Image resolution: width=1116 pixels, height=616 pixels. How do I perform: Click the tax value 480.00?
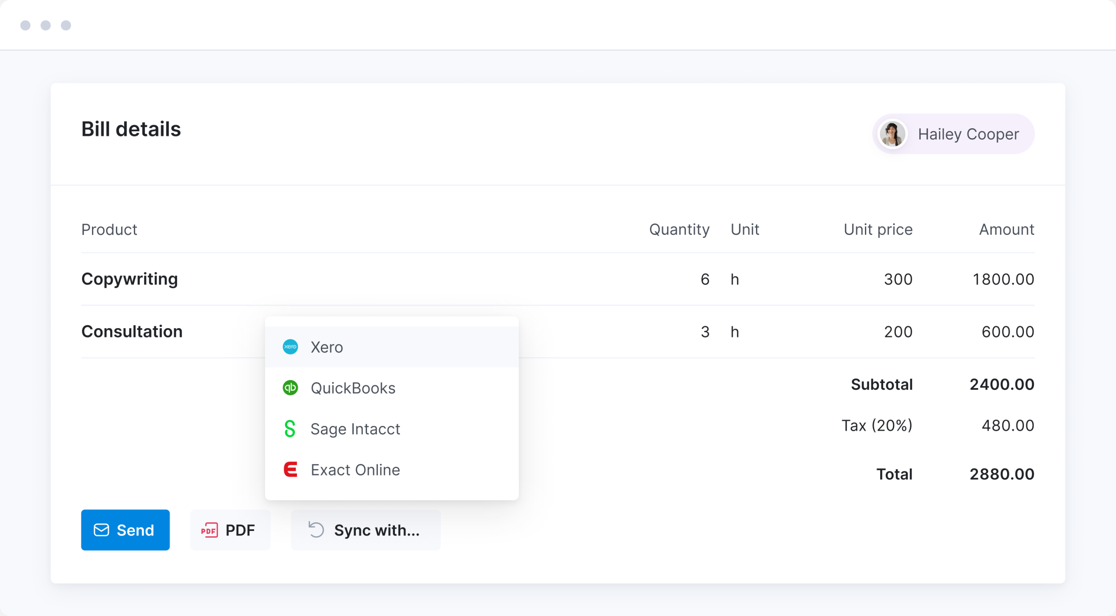(x=1008, y=425)
